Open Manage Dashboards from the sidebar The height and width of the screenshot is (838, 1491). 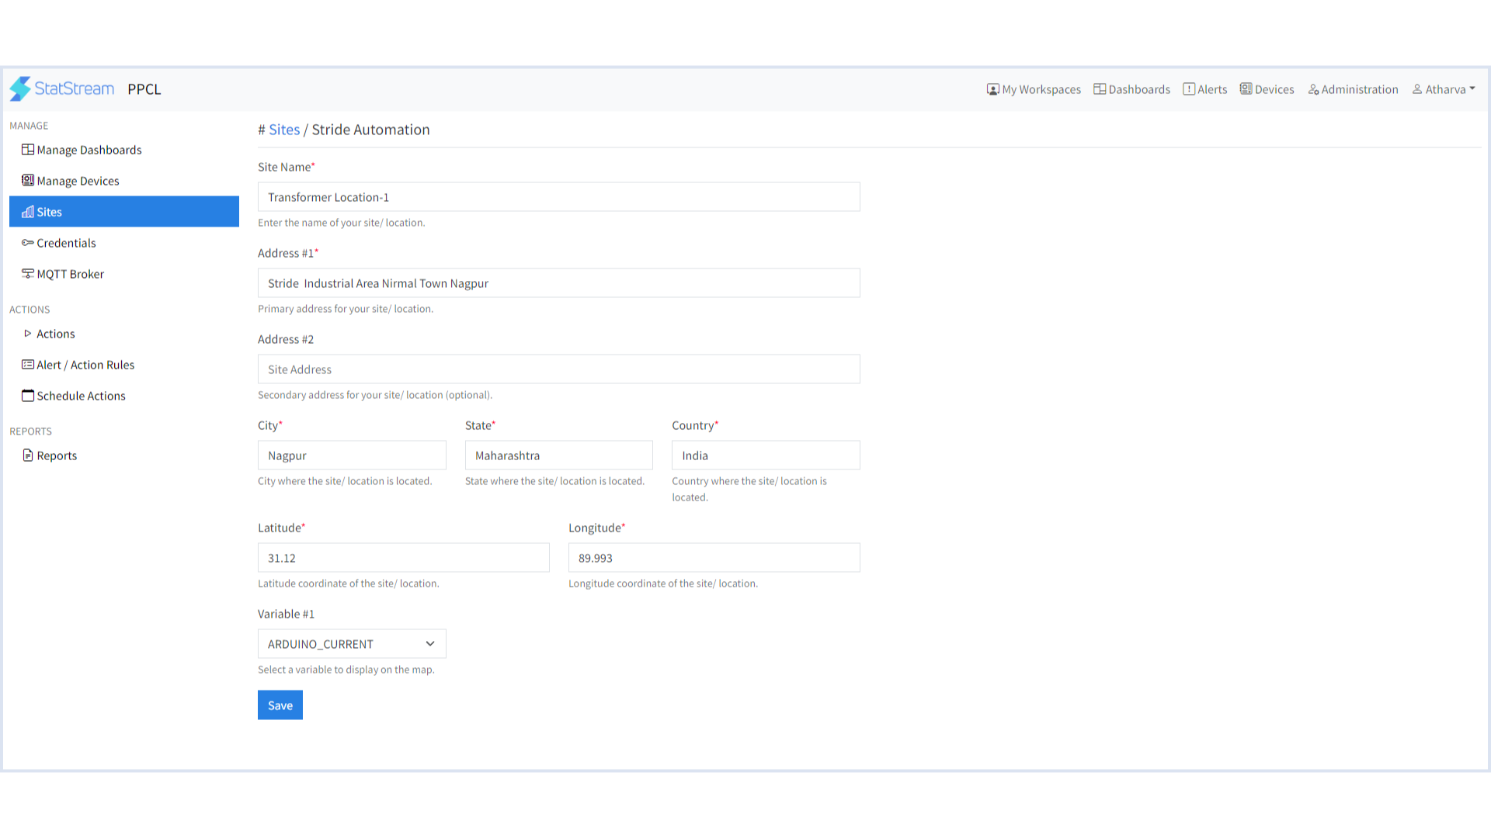tap(82, 150)
